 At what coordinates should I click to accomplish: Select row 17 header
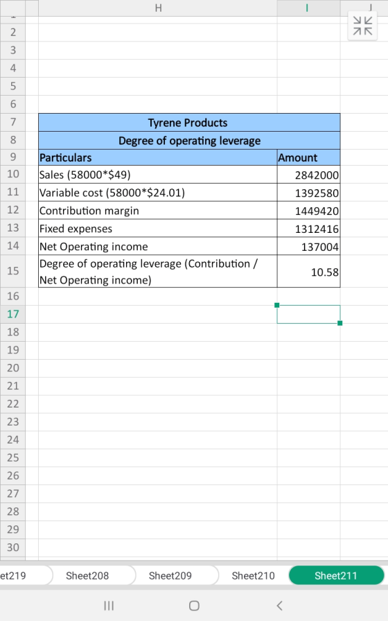click(12, 314)
